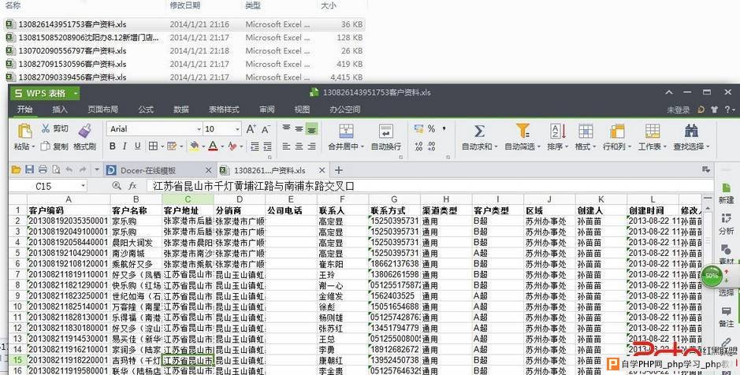Image resolution: width=740 pixels, height=375 pixels.
Task: Click cell containing 崔东阳
Action: [343, 264]
